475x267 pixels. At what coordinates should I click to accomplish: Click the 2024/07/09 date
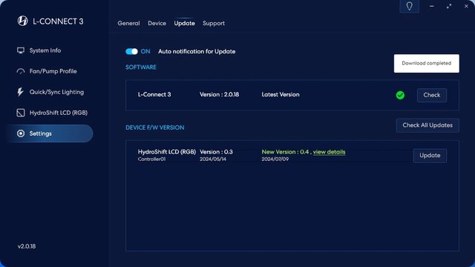[x=275, y=159]
